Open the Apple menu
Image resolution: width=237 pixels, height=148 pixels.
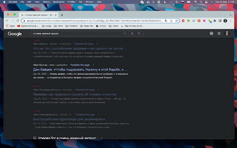coord(4,2)
